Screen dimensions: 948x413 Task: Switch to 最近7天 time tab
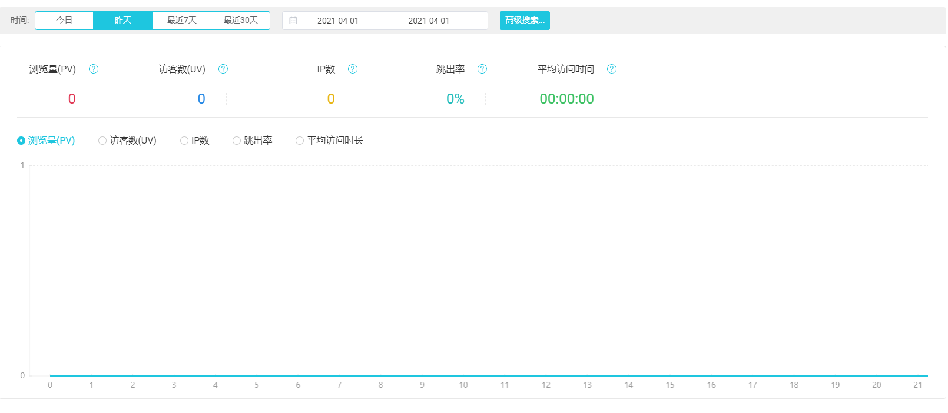point(182,21)
